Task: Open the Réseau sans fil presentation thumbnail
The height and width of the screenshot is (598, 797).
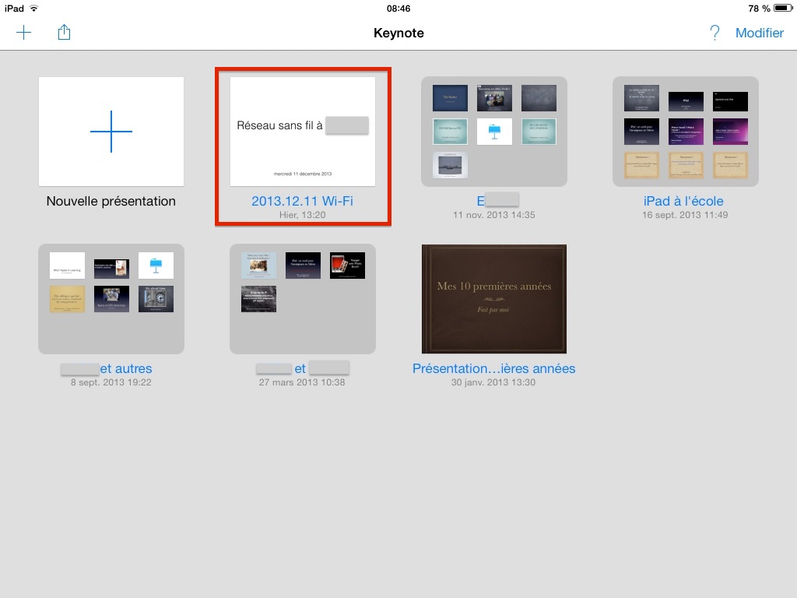Action: (303, 131)
